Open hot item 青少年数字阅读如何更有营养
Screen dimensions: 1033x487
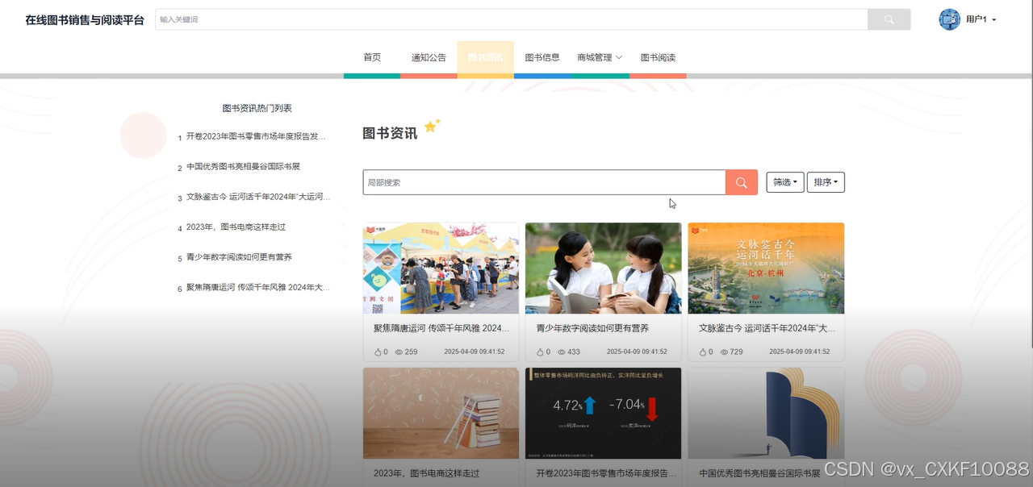coord(239,256)
